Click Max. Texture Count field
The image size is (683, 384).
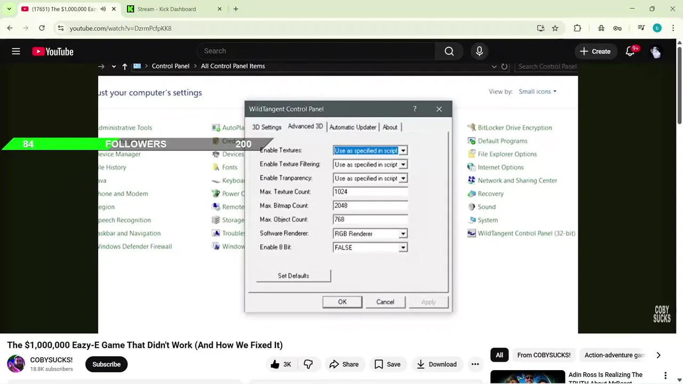pos(370,192)
